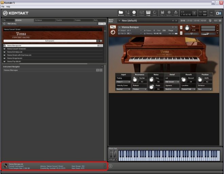Toggle the Keyb on-screen keyboard icon

pos(148,13)
